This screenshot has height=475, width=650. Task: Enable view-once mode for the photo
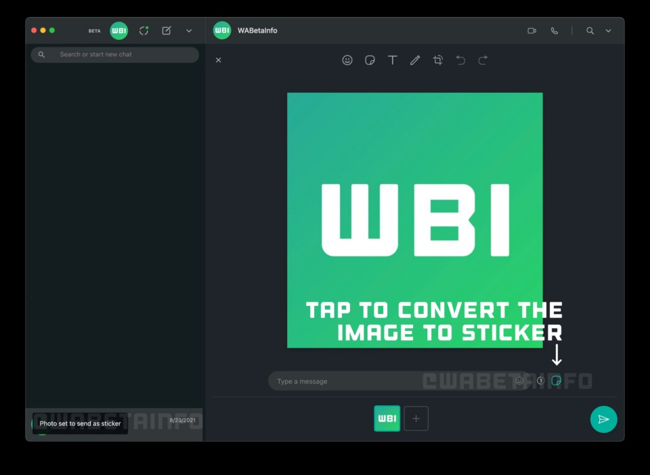[540, 380]
